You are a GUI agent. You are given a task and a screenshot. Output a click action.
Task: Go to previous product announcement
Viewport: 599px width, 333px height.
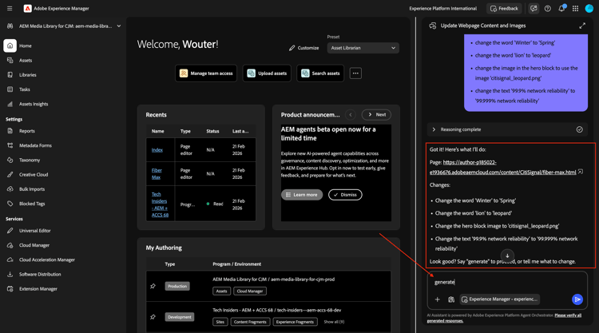click(351, 114)
